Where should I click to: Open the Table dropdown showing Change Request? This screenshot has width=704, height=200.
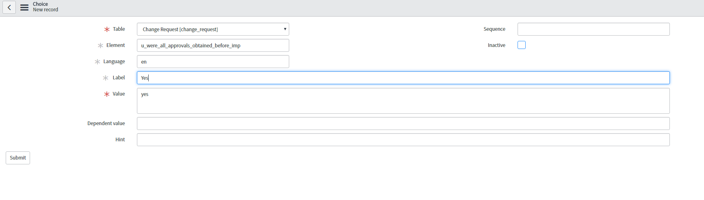pyautogui.click(x=213, y=29)
